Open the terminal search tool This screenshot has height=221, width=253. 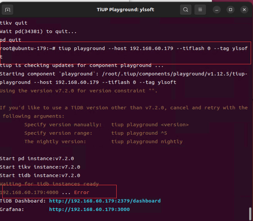pyautogui.click(x=185, y=10)
